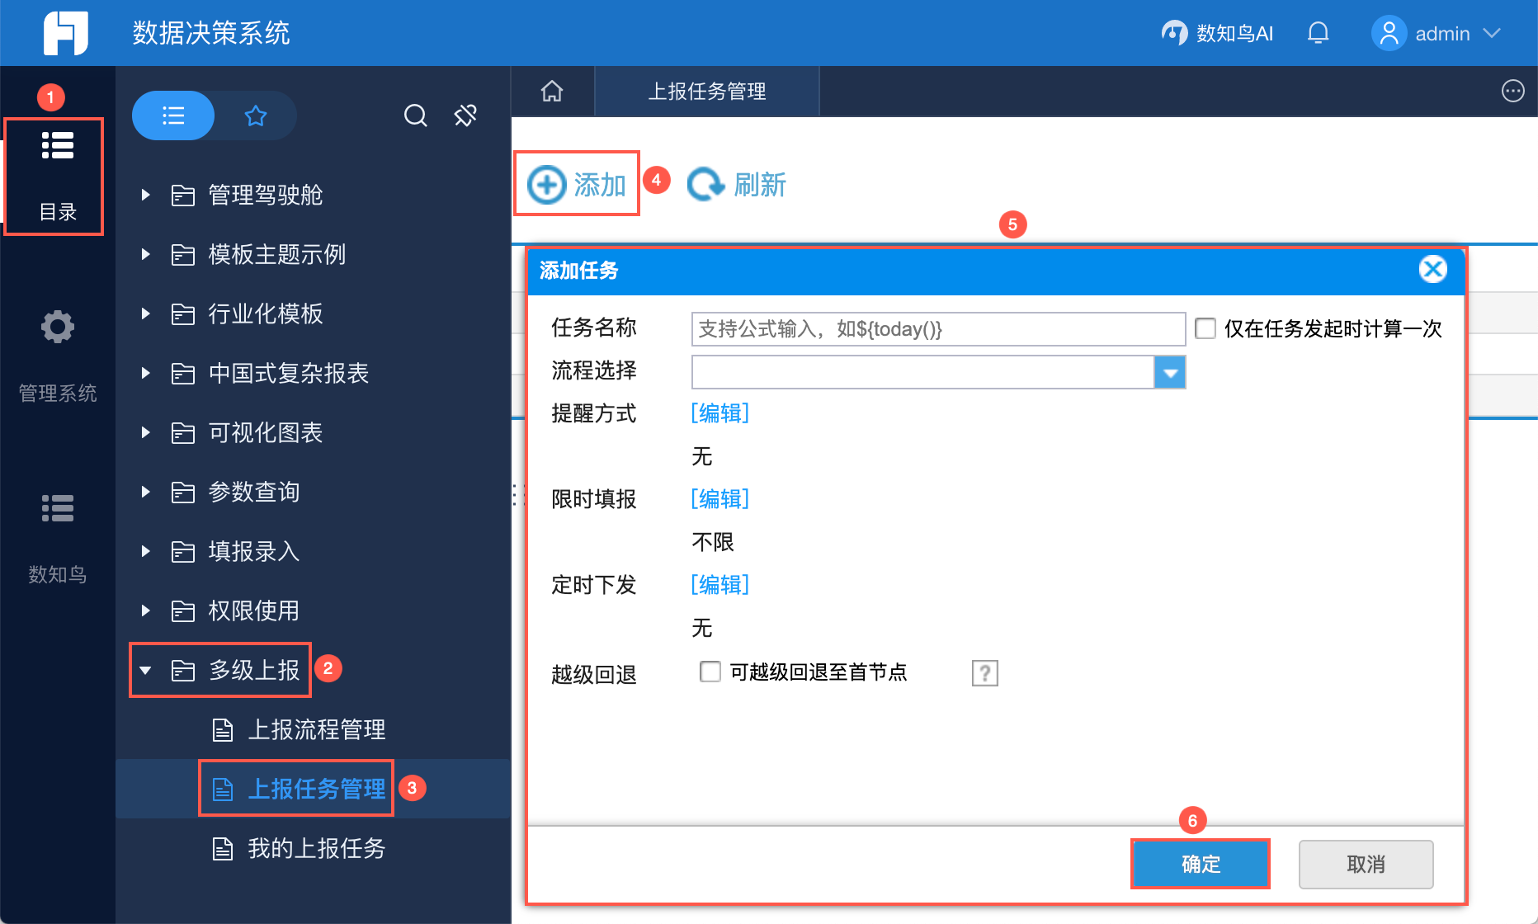Select the 填报录入 directory entry

(x=253, y=551)
